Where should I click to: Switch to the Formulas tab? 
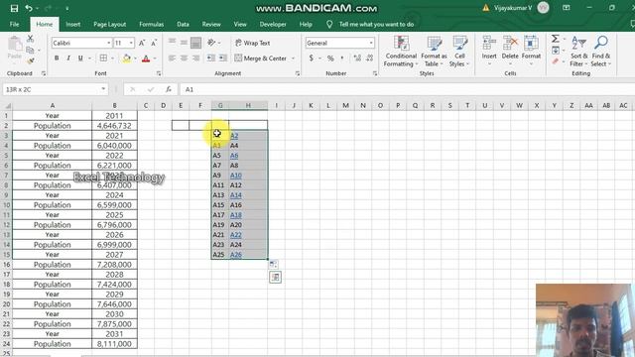click(152, 24)
